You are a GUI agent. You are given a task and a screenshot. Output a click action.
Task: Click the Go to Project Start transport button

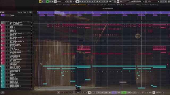tap(99, 93)
